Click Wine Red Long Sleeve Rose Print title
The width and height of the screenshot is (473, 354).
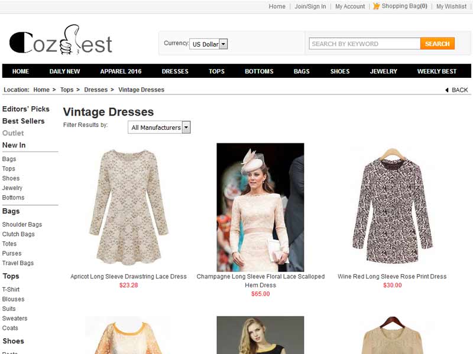point(392,276)
